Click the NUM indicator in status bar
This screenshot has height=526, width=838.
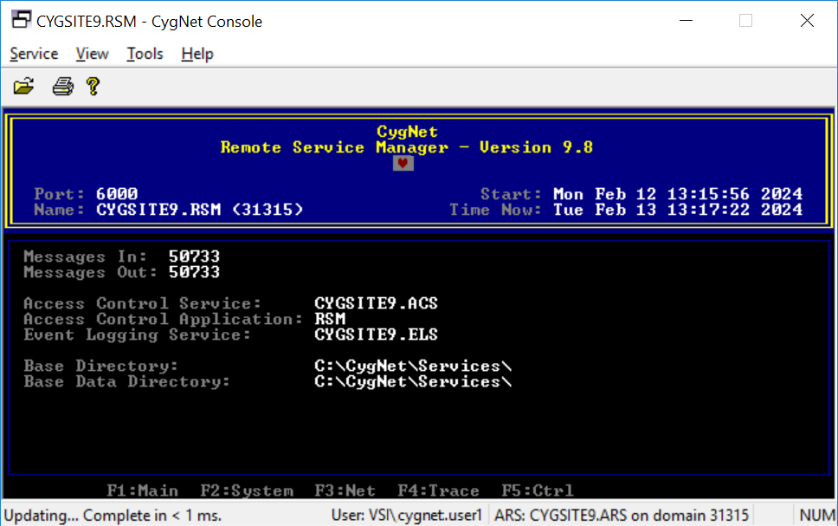[816, 516]
